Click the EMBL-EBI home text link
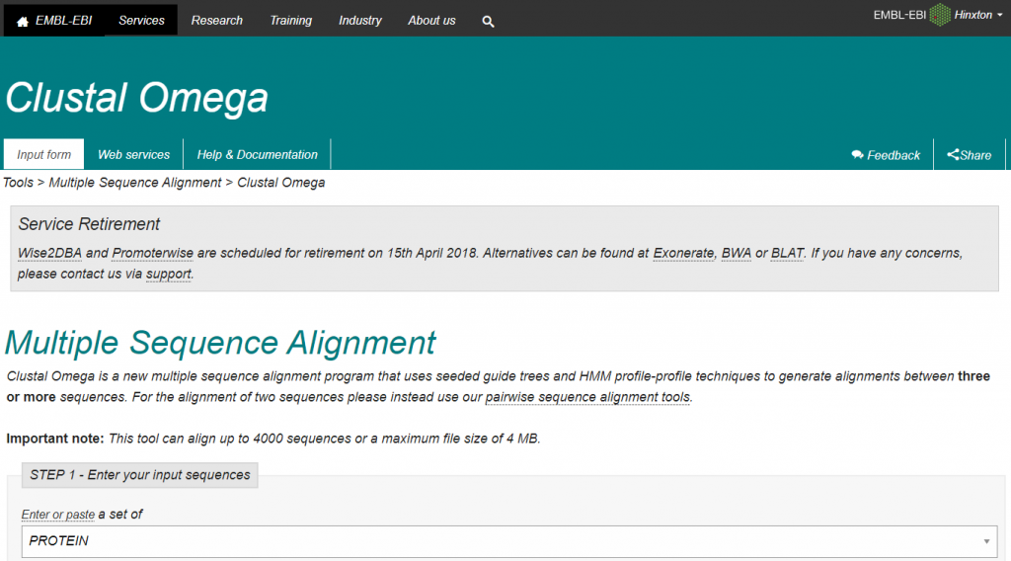Screen dimensions: 1011x561 [63, 21]
